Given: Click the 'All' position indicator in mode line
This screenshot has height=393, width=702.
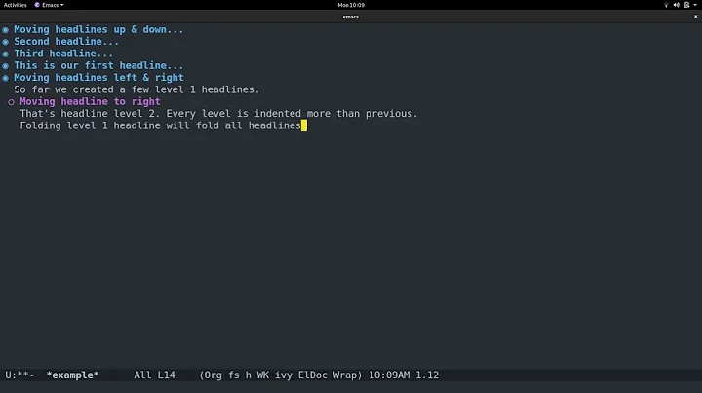Looking at the screenshot, I should coord(142,375).
